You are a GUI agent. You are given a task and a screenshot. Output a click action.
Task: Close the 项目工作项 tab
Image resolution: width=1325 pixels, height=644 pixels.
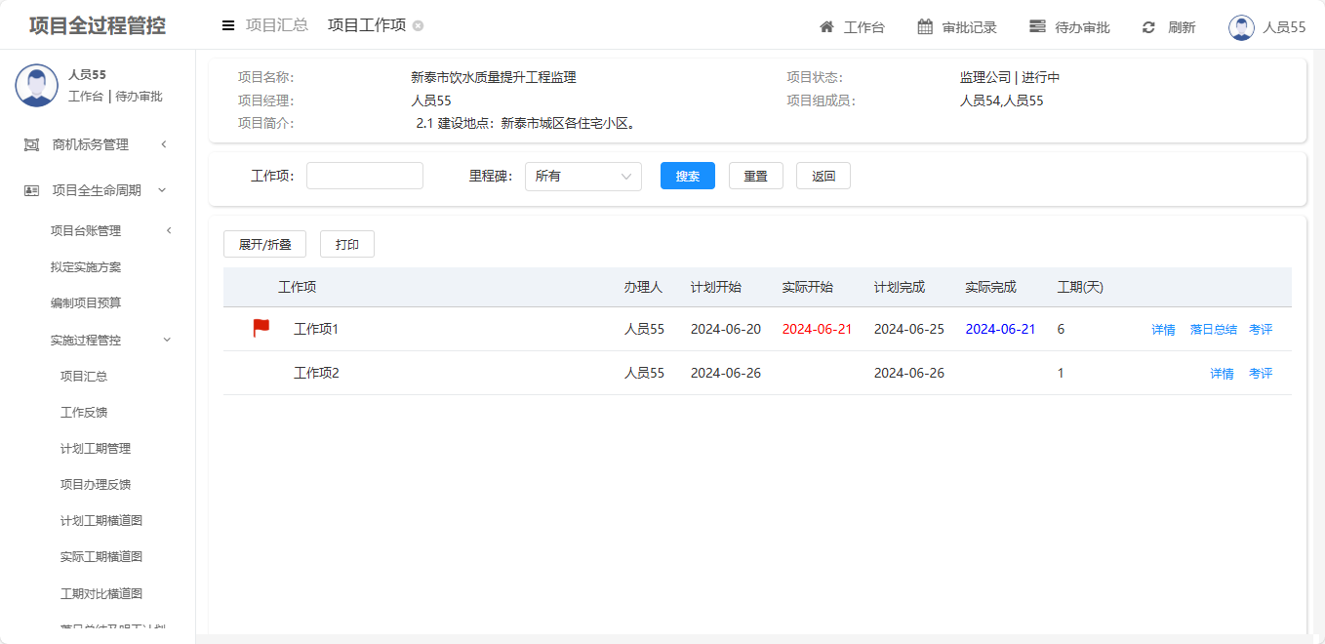point(418,26)
